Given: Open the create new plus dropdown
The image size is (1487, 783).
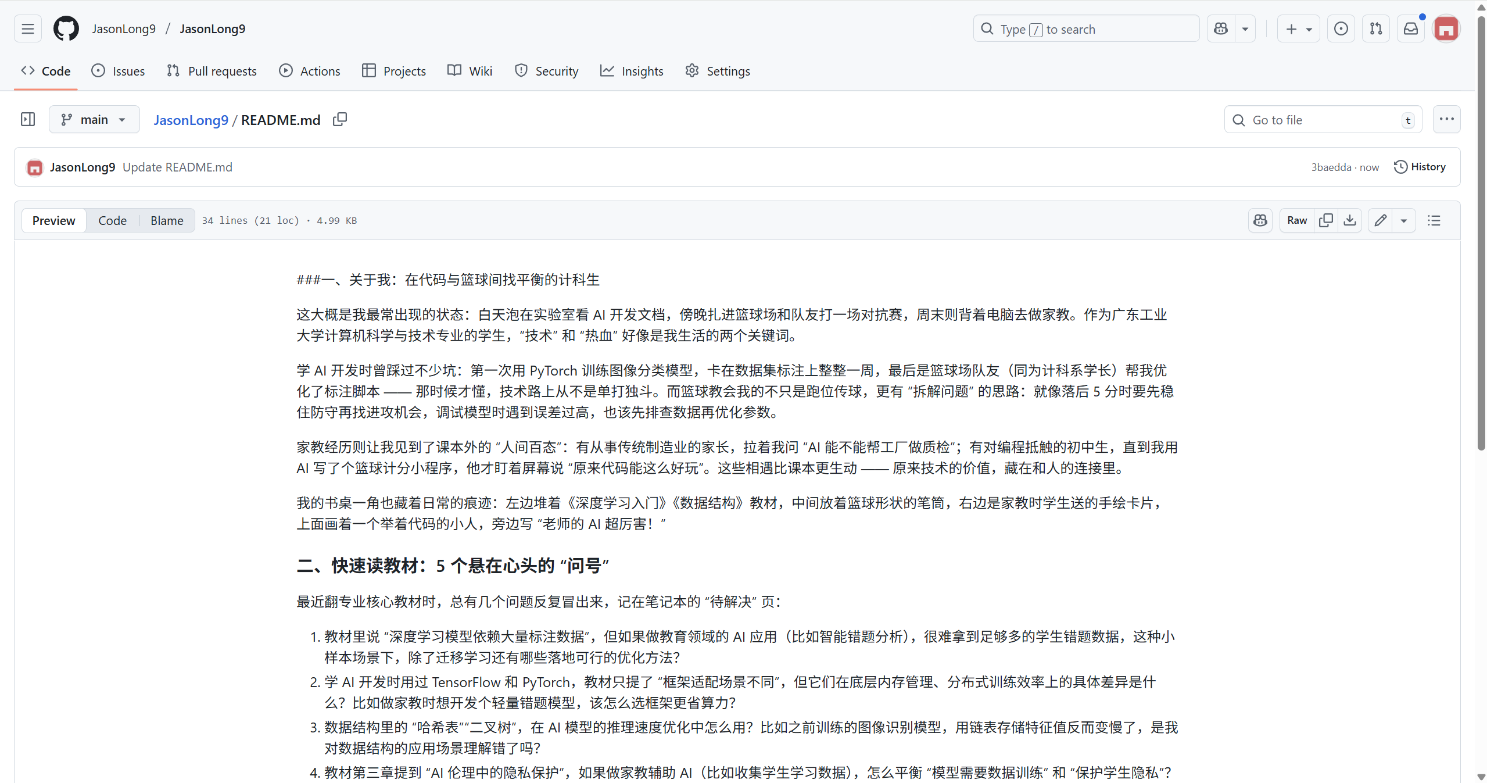Looking at the screenshot, I should (1298, 28).
